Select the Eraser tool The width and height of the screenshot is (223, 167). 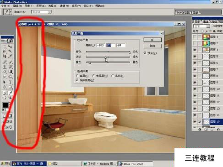pyautogui.click(x=5, y=72)
